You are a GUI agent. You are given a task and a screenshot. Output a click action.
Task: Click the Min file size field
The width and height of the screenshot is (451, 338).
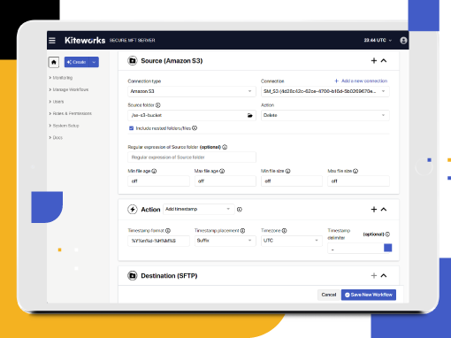(292, 181)
